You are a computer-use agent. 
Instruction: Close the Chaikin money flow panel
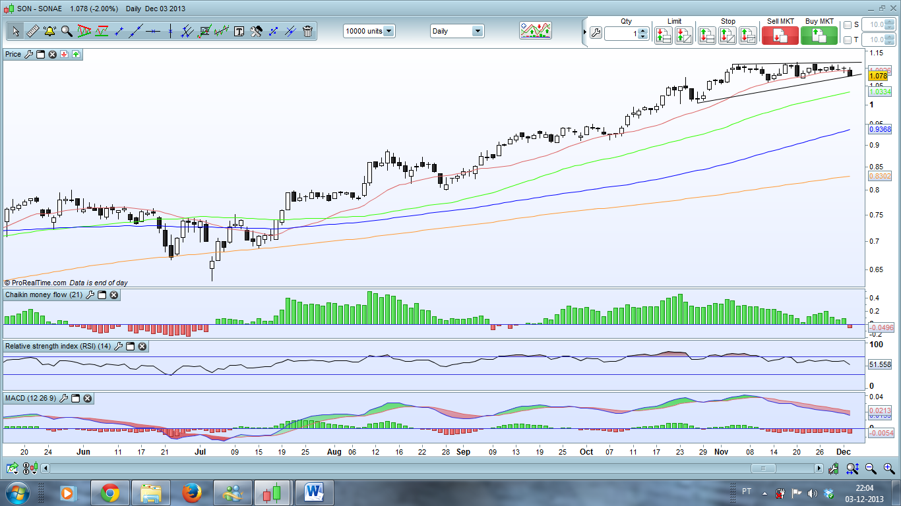click(x=113, y=295)
